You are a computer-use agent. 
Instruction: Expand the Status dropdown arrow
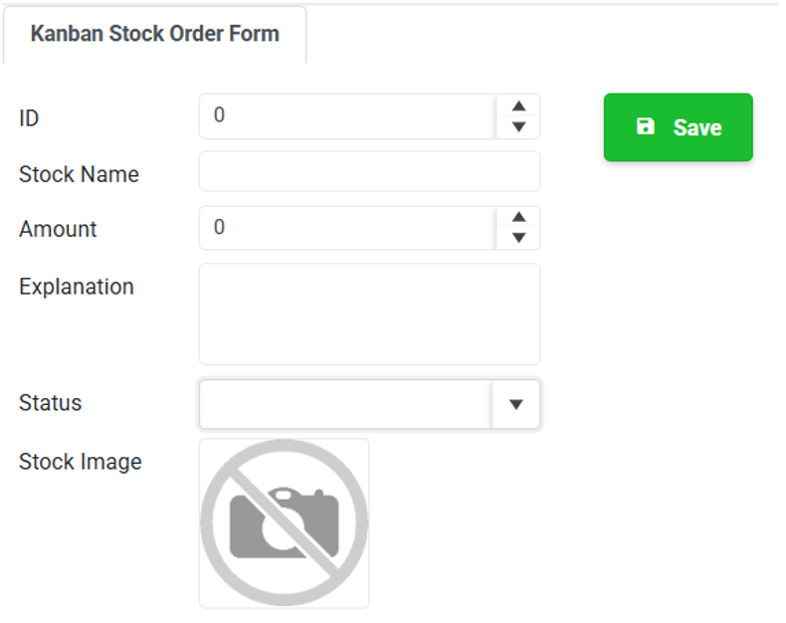(x=515, y=404)
